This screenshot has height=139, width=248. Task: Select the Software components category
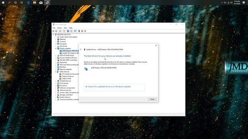67,88
